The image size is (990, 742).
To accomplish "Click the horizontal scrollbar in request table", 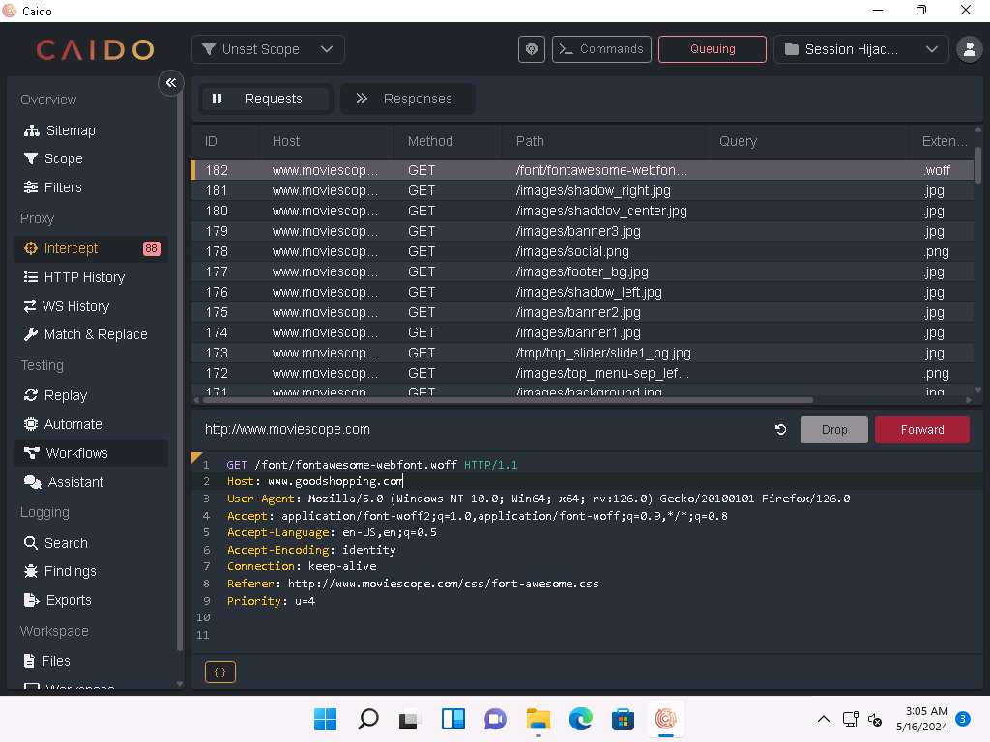I will click(503, 399).
